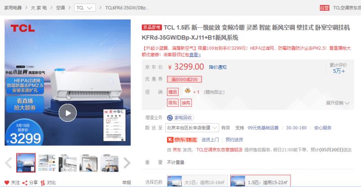This screenshot has width=361, height=187.
Task: Go to 家用电器 breadcrumb category
Action: pyautogui.click(x=13, y=8)
